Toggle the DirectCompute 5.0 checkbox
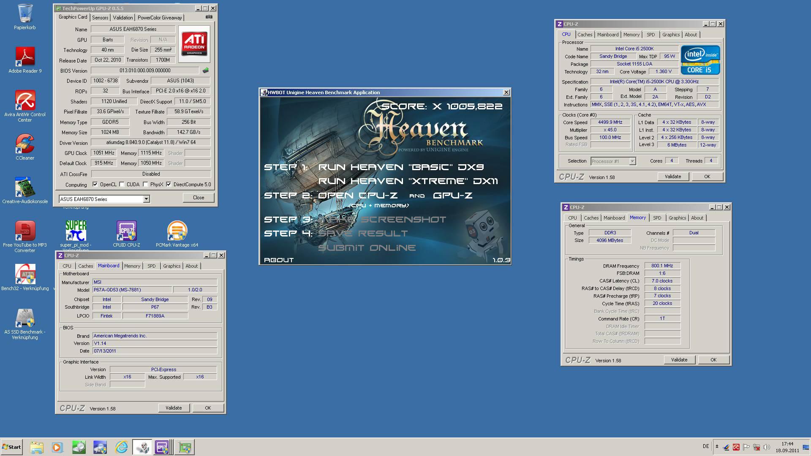The image size is (811, 456). click(169, 184)
